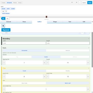93x93 pixels.
Task: Select Density mode for Ties
Action: (68, 71)
